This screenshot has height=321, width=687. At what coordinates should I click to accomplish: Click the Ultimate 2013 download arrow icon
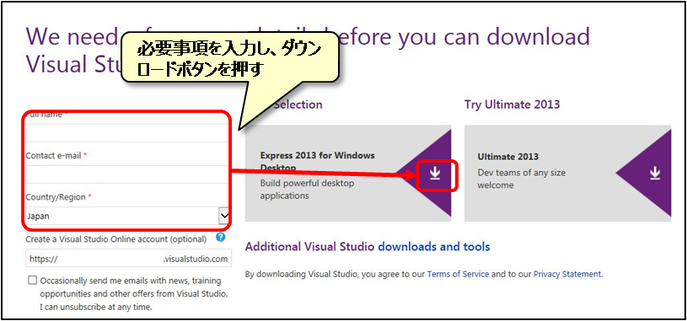click(655, 174)
